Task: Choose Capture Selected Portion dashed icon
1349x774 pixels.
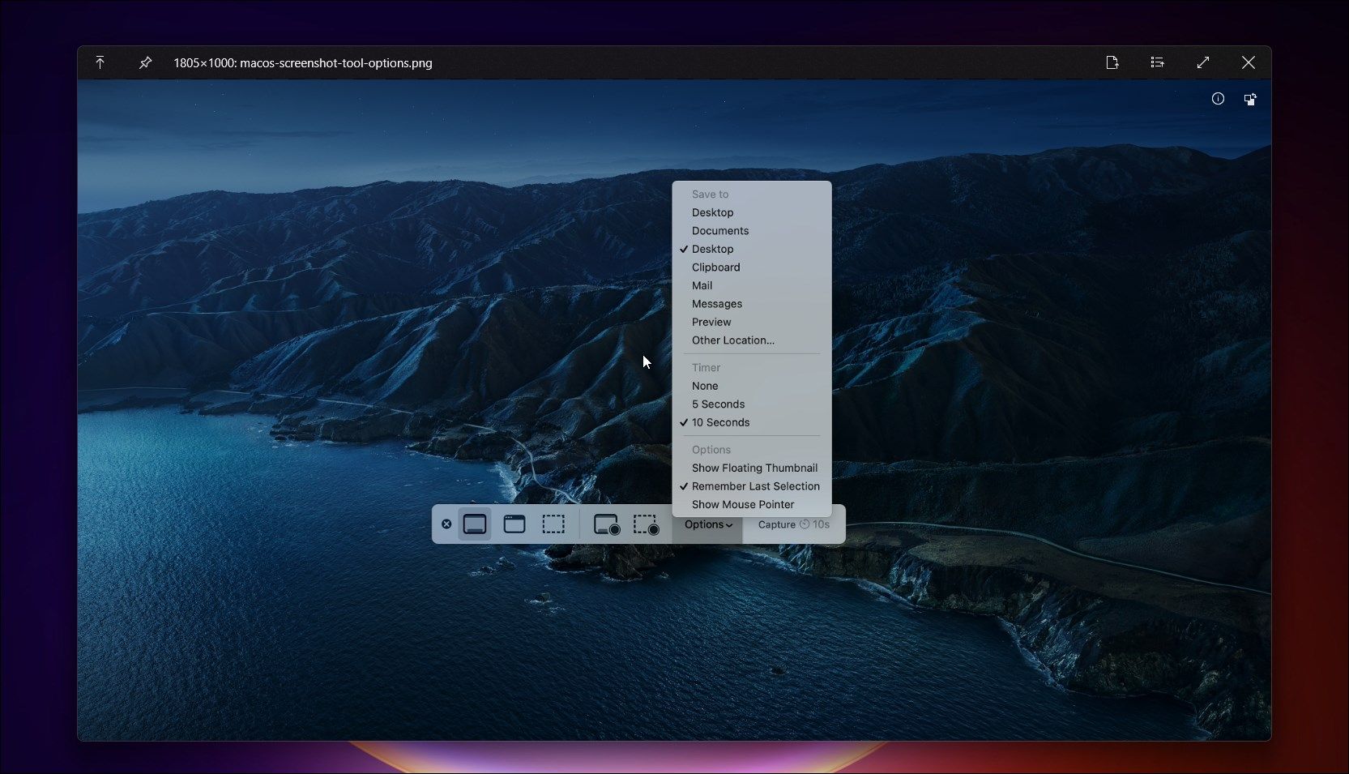Action: [x=553, y=524]
